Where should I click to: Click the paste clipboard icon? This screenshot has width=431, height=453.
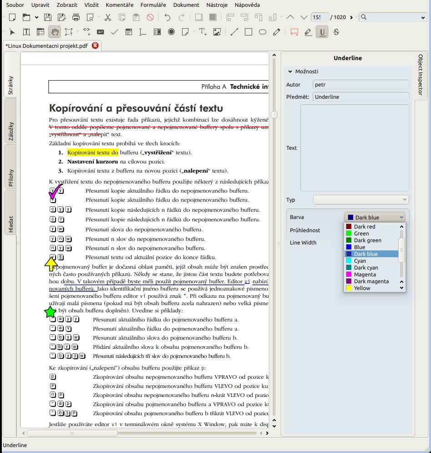[x=136, y=17]
